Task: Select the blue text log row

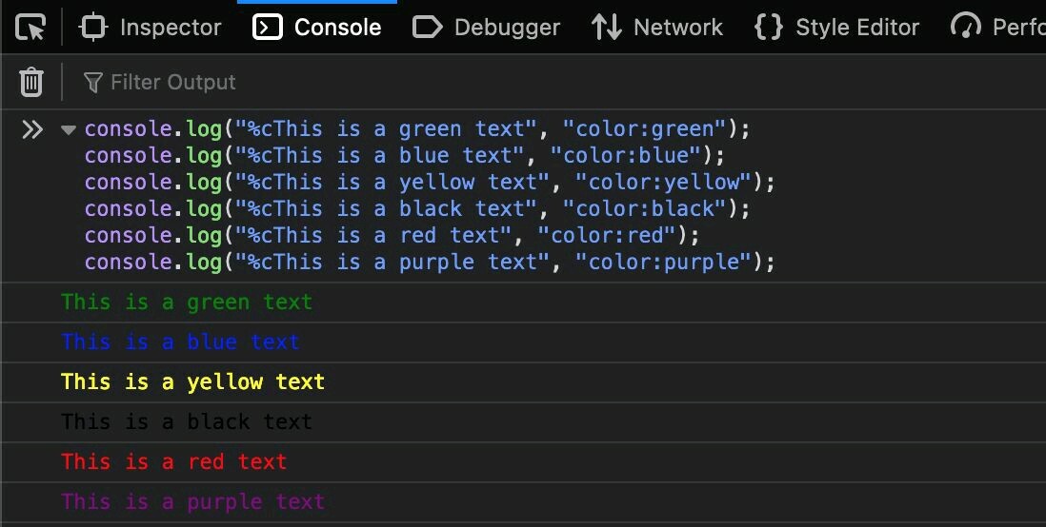Action: (x=180, y=342)
